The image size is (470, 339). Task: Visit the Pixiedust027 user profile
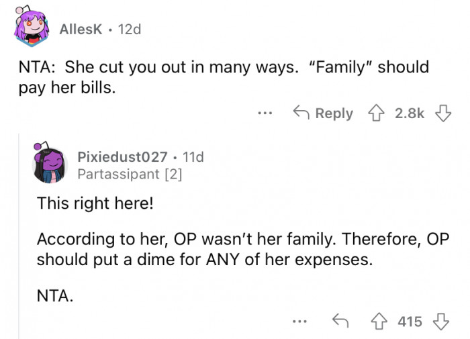point(122,157)
